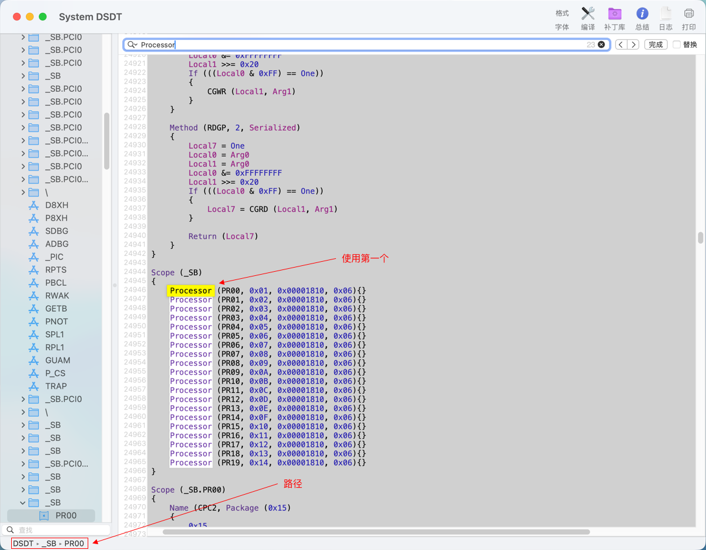Image resolution: width=706 pixels, height=550 pixels.
Task: Collapse the _SB folder containing PR00
Action: [23, 503]
